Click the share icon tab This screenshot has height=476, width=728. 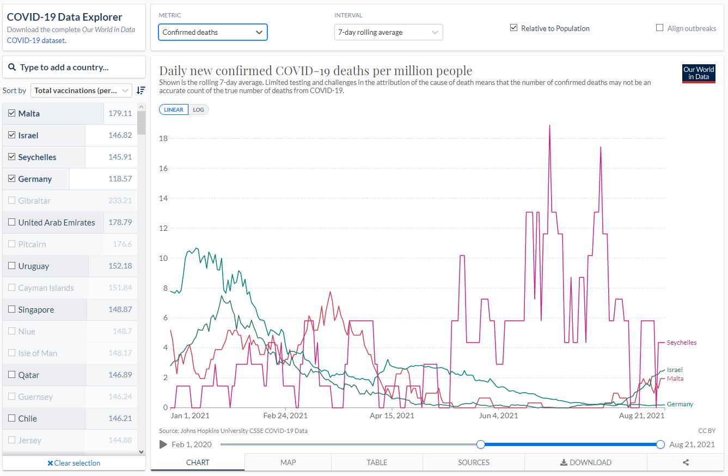(686, 462)
